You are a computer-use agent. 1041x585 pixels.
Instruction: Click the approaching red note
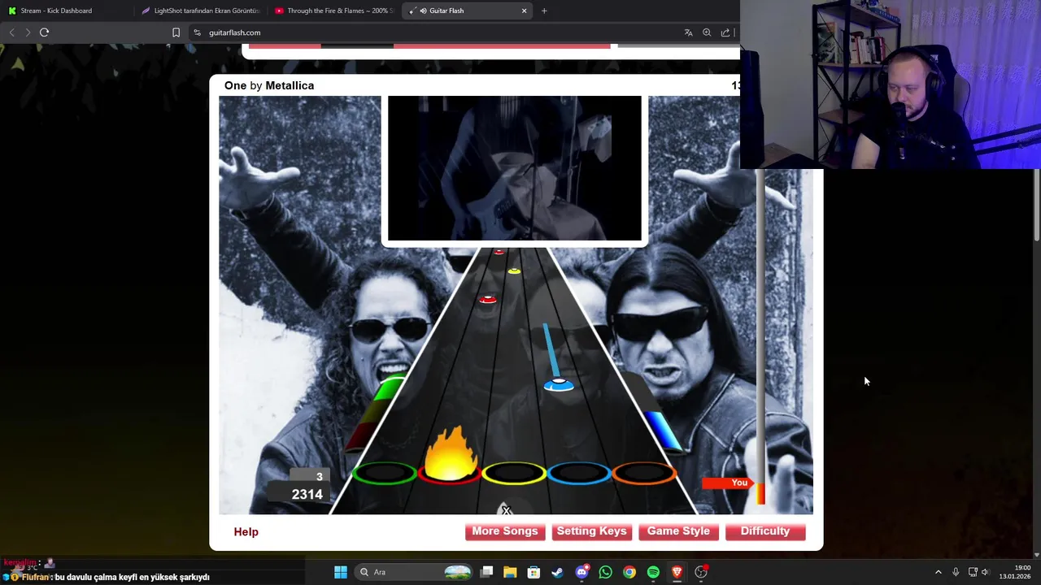[487, 300]
